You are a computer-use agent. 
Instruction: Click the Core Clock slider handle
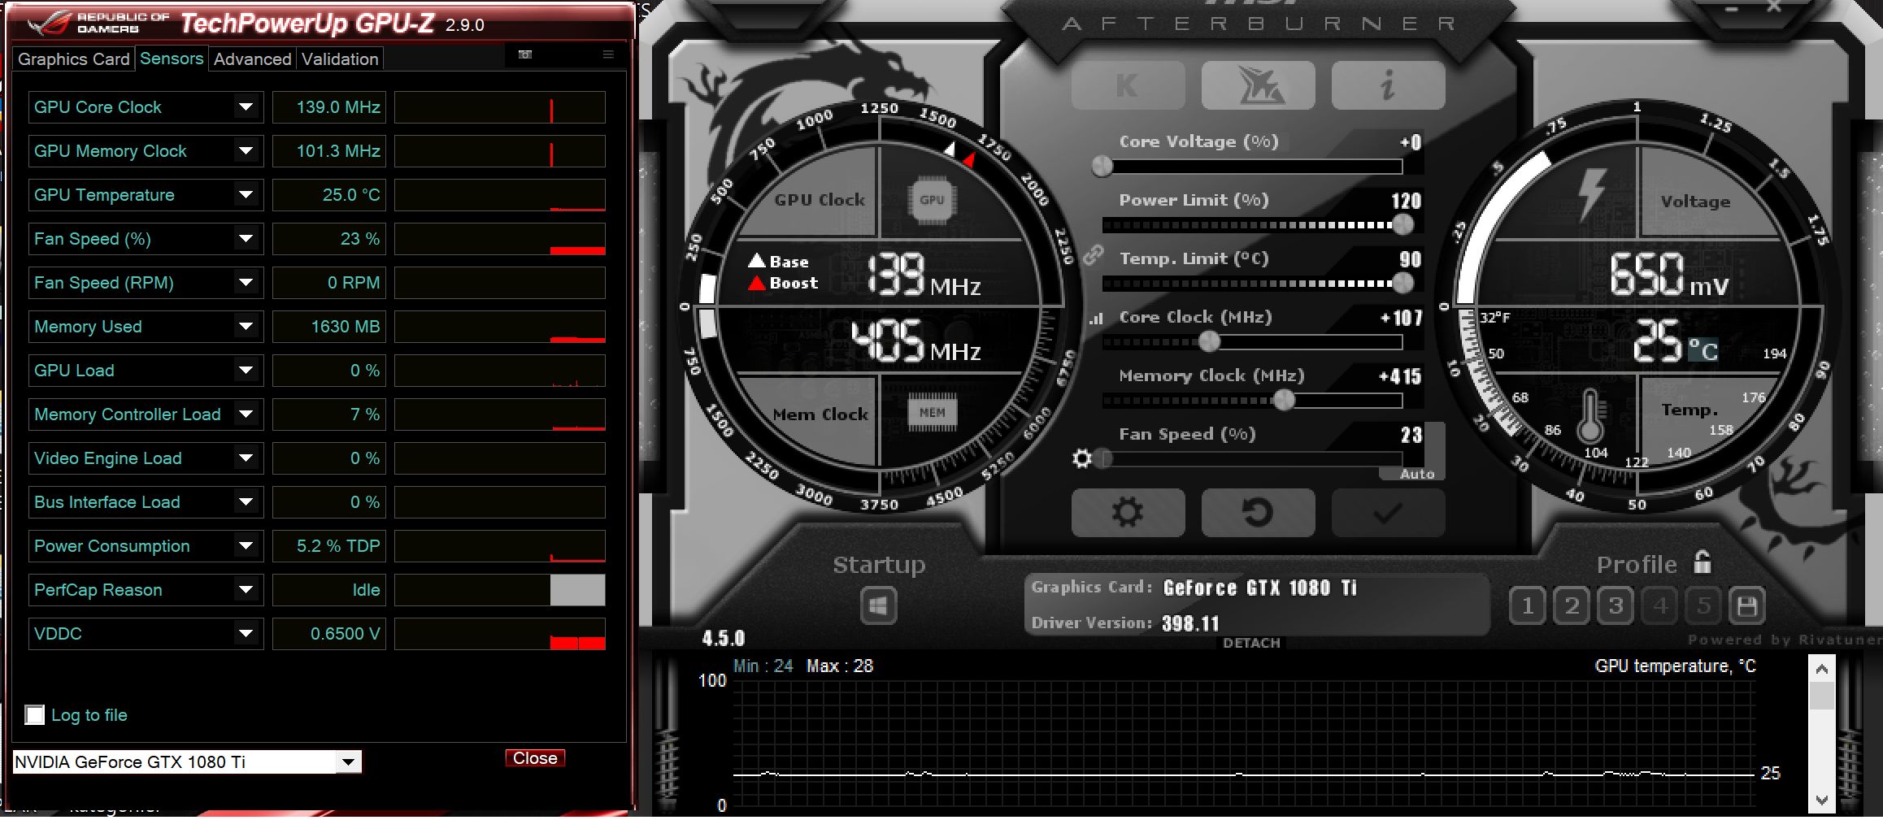[x=1210, y=341]
